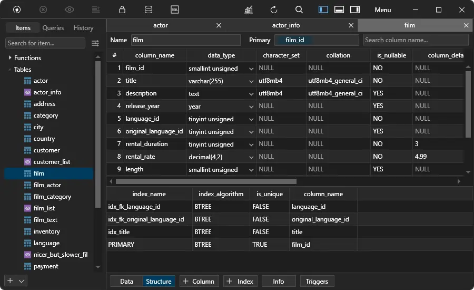Switch to the actor_info tab

[x=286, y=25]
